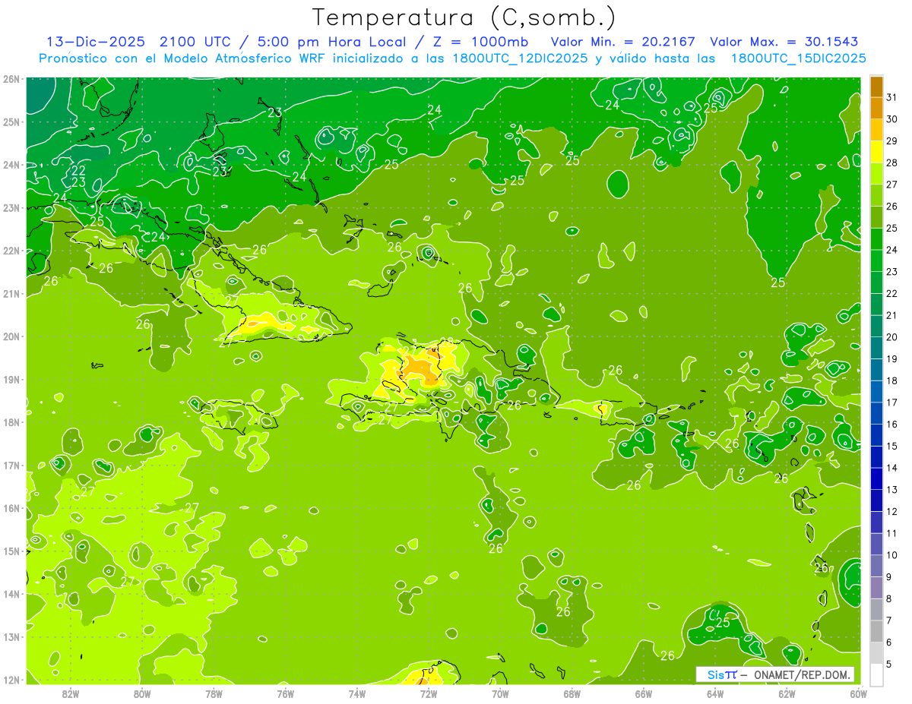
Task: Click the number "6" on the color scale
Action: 889,642
